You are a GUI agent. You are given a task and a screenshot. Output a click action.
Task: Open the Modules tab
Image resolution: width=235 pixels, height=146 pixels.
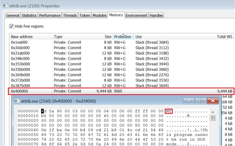point(99,15)
